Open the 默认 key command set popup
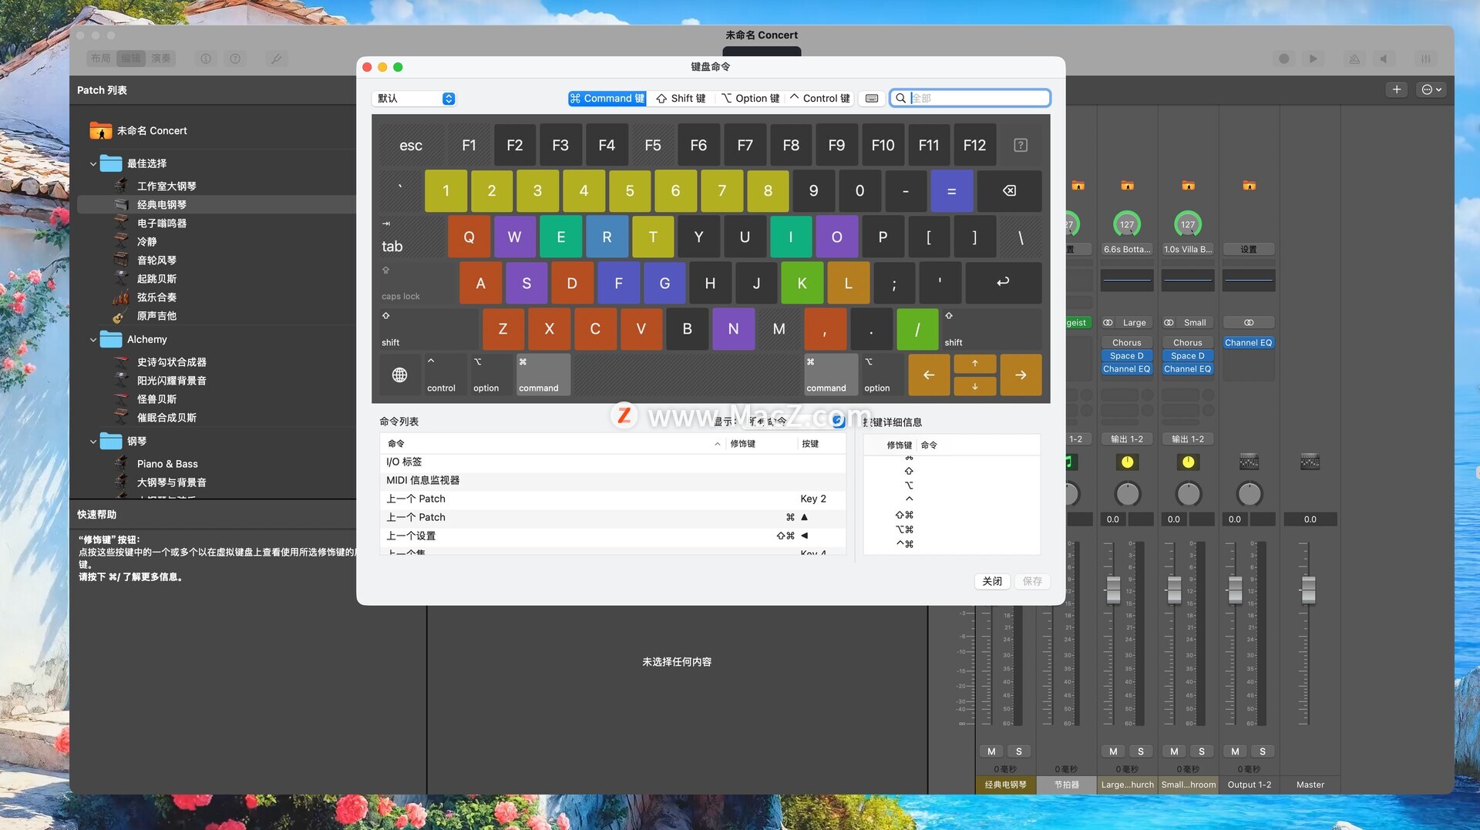This screenshot has height=830, width=1480. click(414, 99)
